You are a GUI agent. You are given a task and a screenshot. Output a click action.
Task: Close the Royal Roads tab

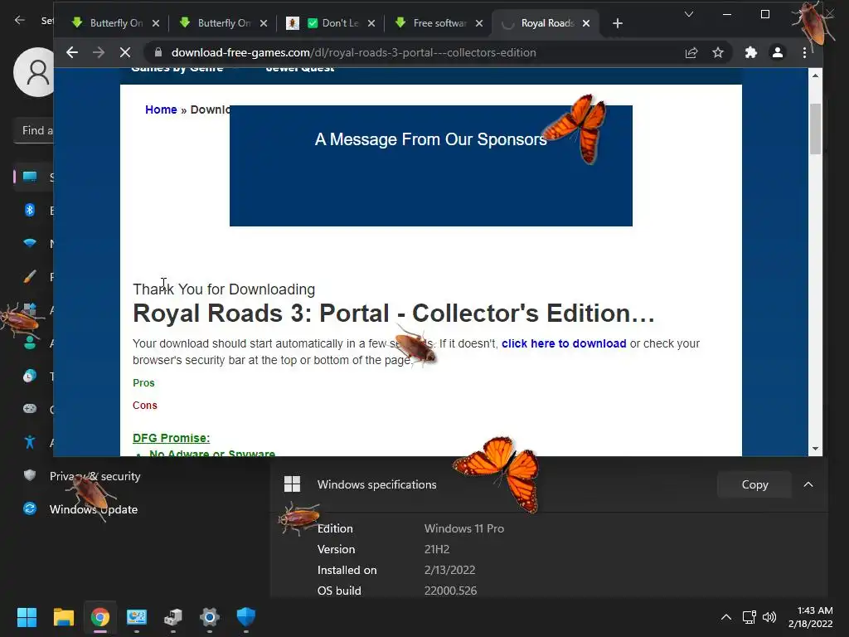click(x=586, y=23)
